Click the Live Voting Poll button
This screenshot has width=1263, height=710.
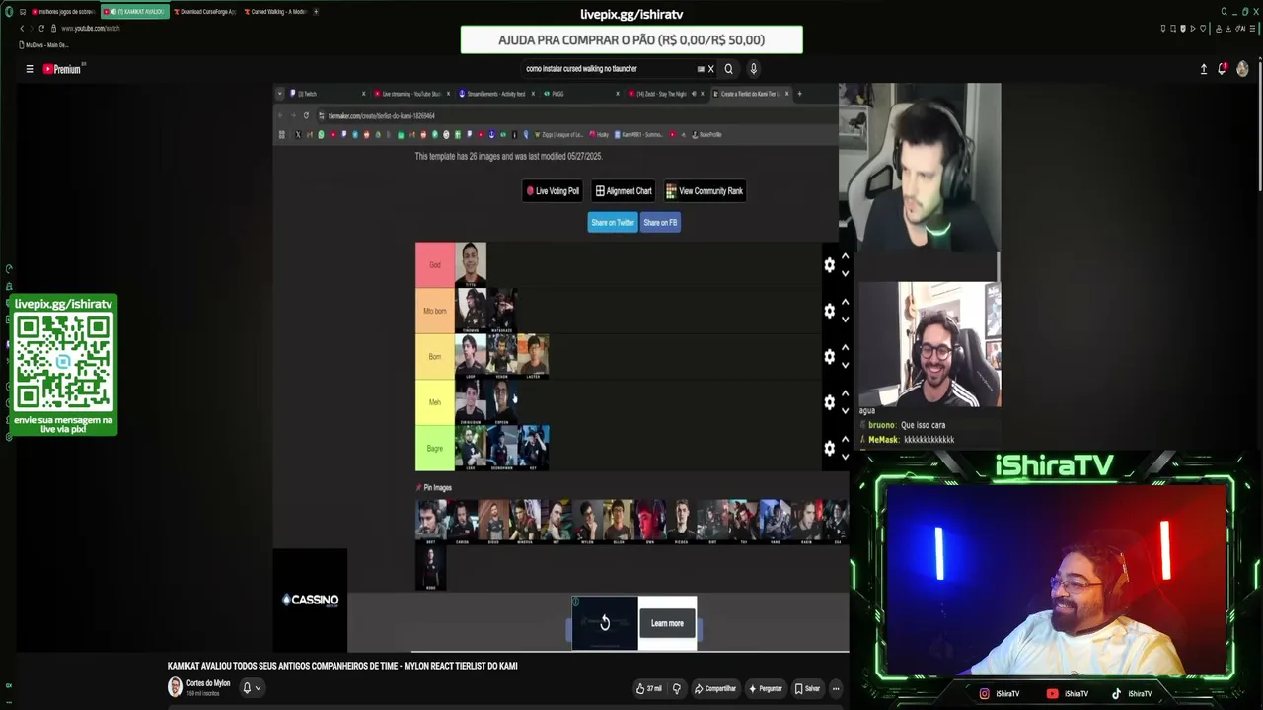coord(553,191)
